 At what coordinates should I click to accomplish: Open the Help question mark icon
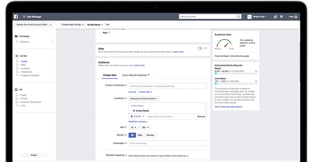(x=296, y=17)
